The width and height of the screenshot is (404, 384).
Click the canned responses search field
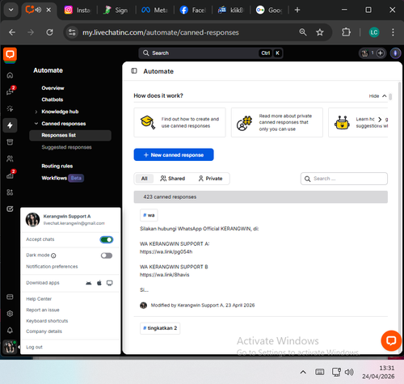pyautogui.click(x=344, y=179)
